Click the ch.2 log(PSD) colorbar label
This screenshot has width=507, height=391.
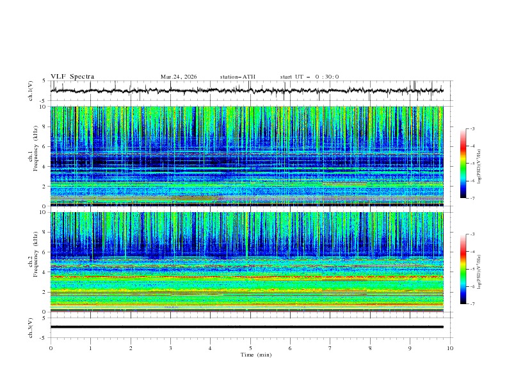(x=479, y=272)
